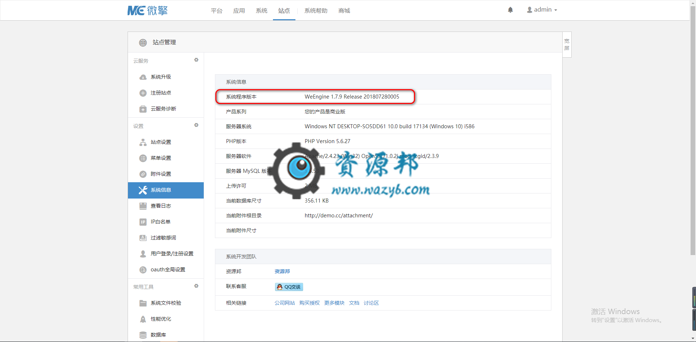This screenshot has height=342, width=696.
Task: Open the 讨论区 link
Action: [371, 303]
